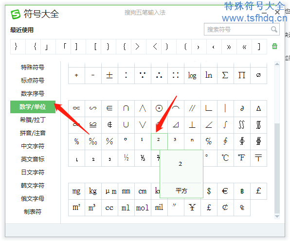Pick the recent « symbol
Image resolution: width=290 pixels, height=242 pixels.
point(244,47)
